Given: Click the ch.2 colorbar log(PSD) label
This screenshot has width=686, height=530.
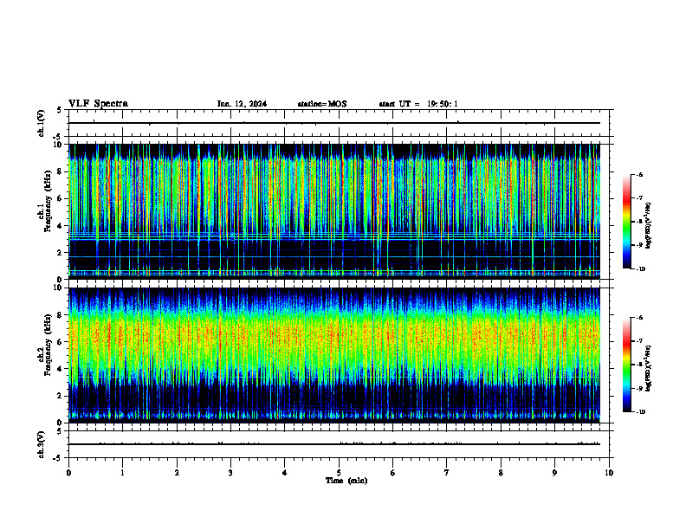Looking at the screenshot, I should pos(649,368).
